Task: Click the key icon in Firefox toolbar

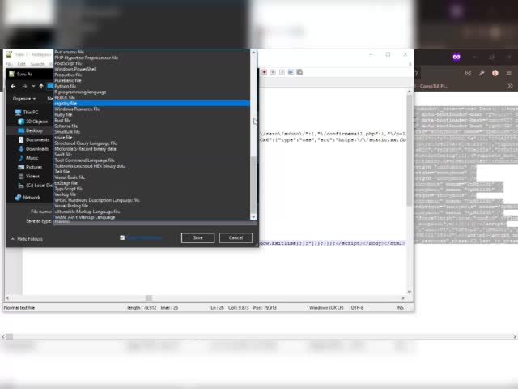Action: coord(482,73)
